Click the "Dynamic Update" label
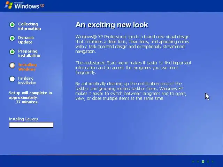Viewport: 223px width, 167px height. coord(26,40)
